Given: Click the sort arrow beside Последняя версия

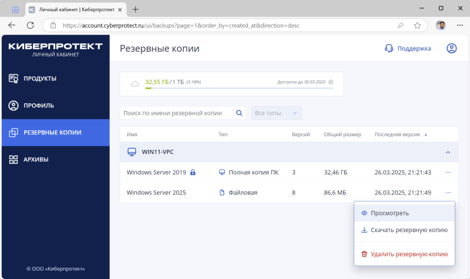Looking at the screenshot, I should click(x=425, y=135).
